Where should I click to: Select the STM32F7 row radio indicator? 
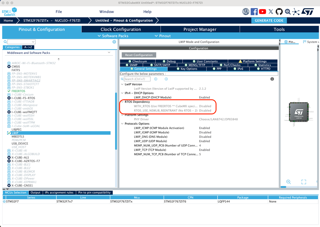(x=4, y=201)
